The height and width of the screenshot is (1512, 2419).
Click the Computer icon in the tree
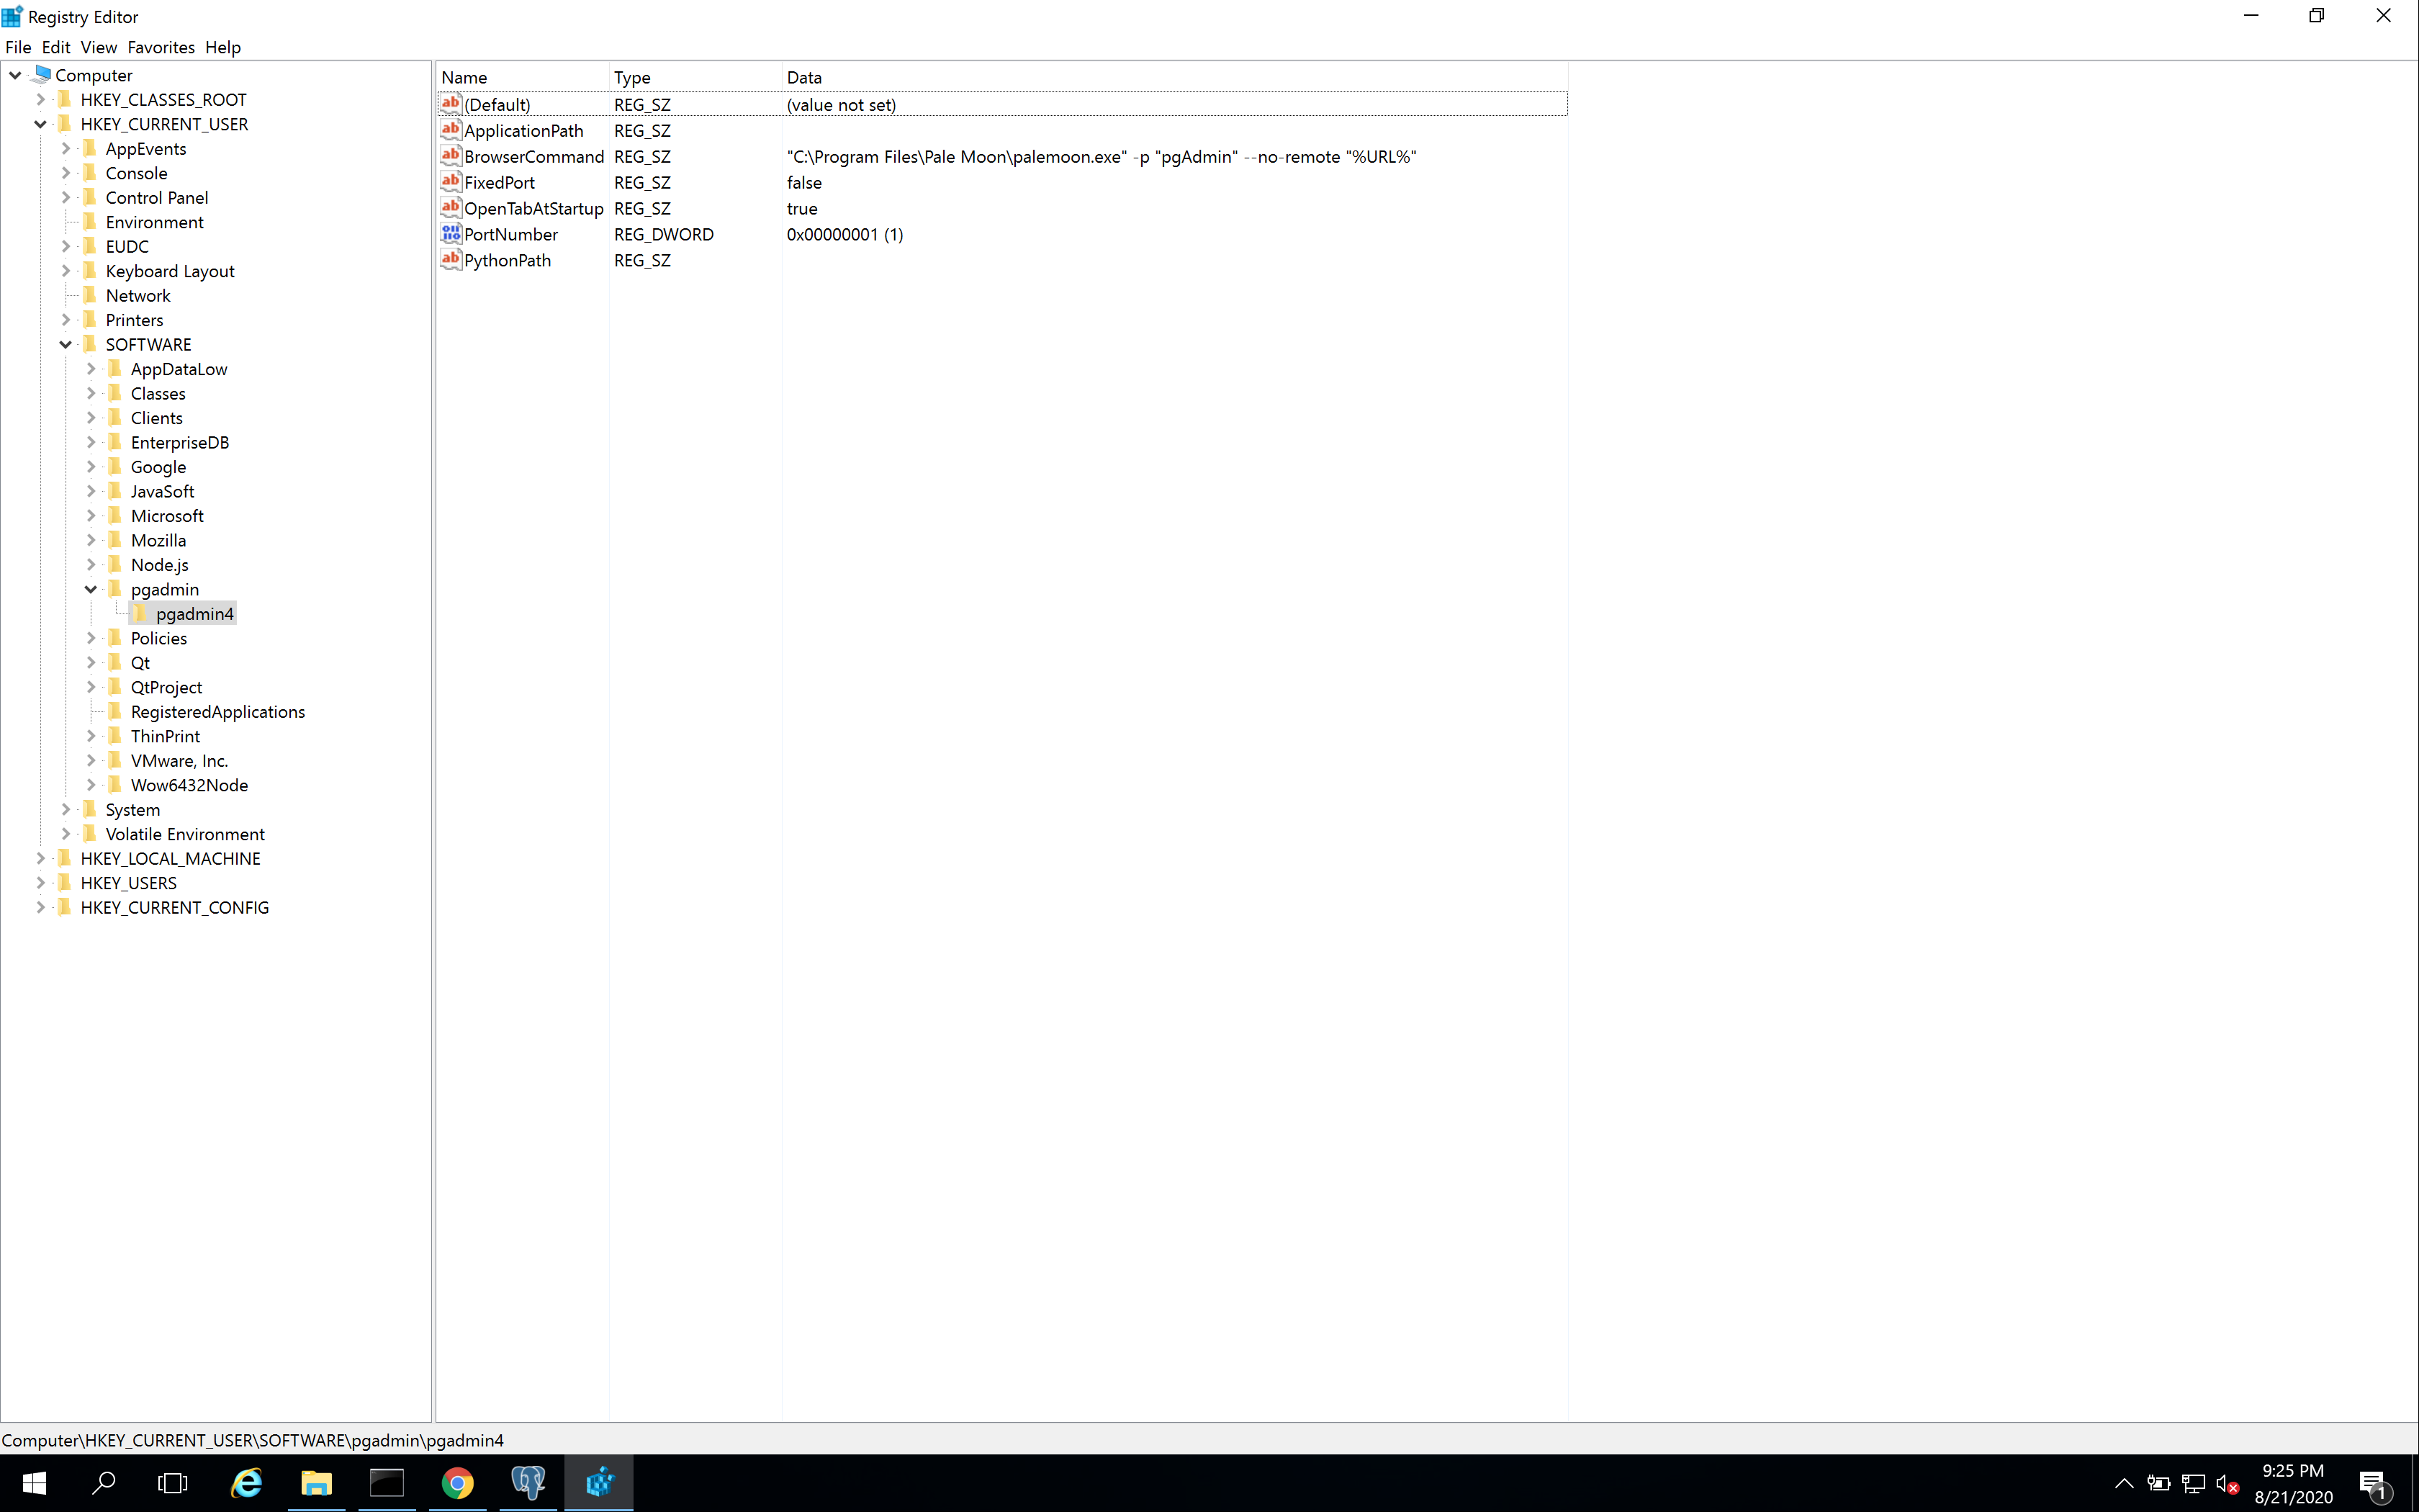tap(42, 75)
